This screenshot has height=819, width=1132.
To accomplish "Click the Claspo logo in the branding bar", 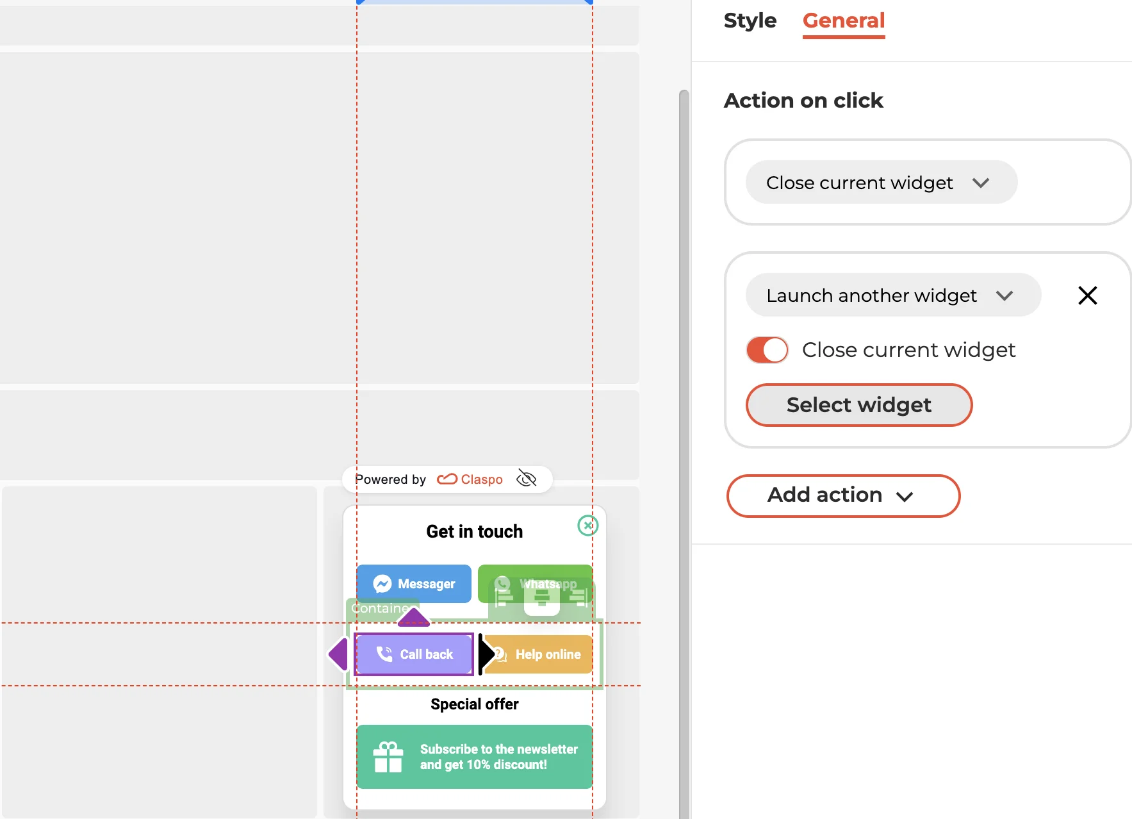I will 470,479.
